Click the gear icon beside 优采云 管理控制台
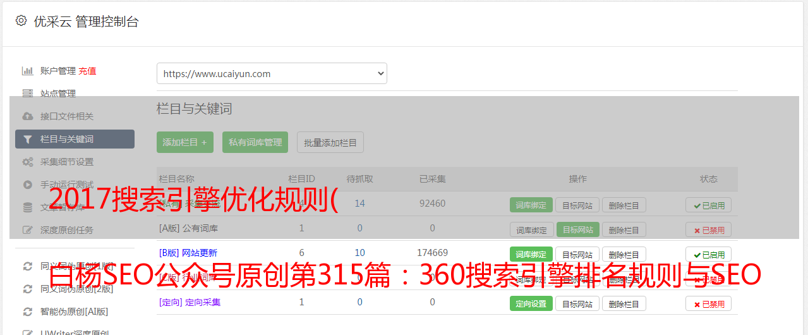 [x=21, y=21]
